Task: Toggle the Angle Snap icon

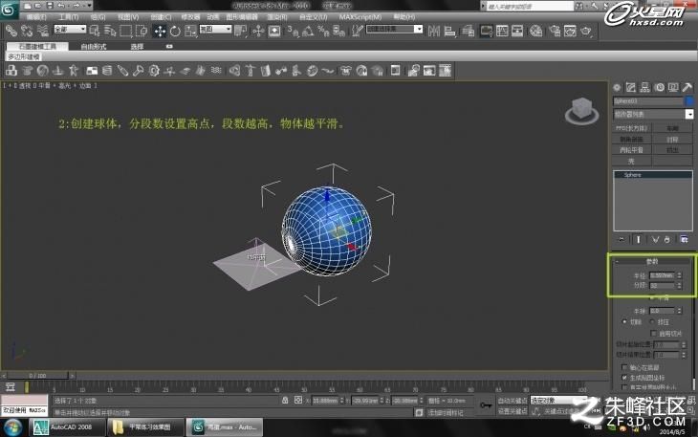Action: click(x=308, y=31)
